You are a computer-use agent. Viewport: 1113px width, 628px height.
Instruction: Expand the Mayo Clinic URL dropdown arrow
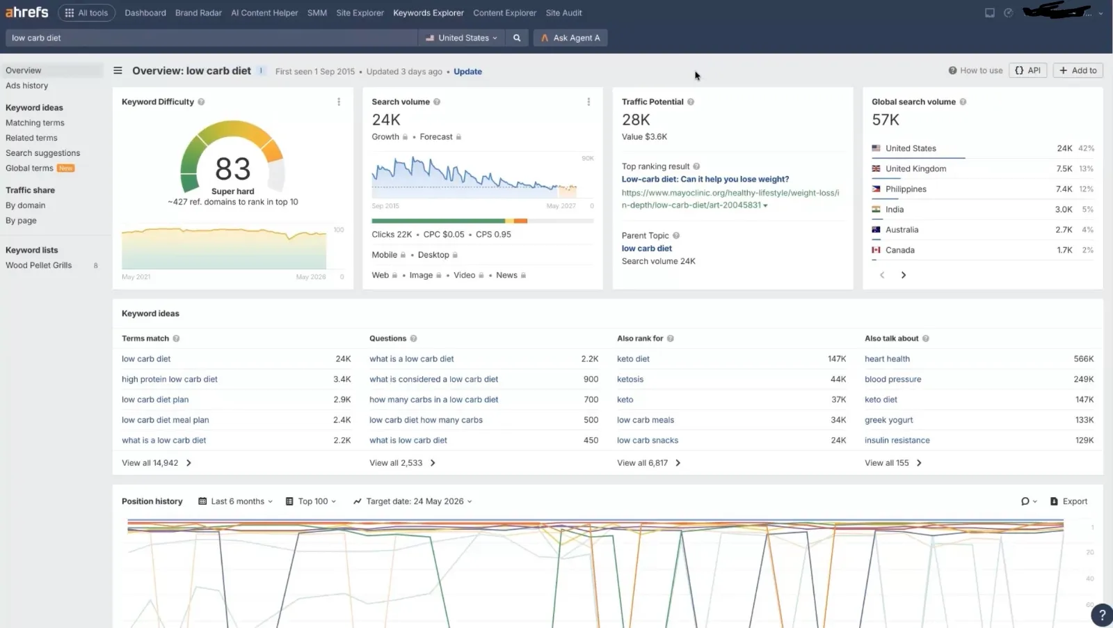click(766, 206)
